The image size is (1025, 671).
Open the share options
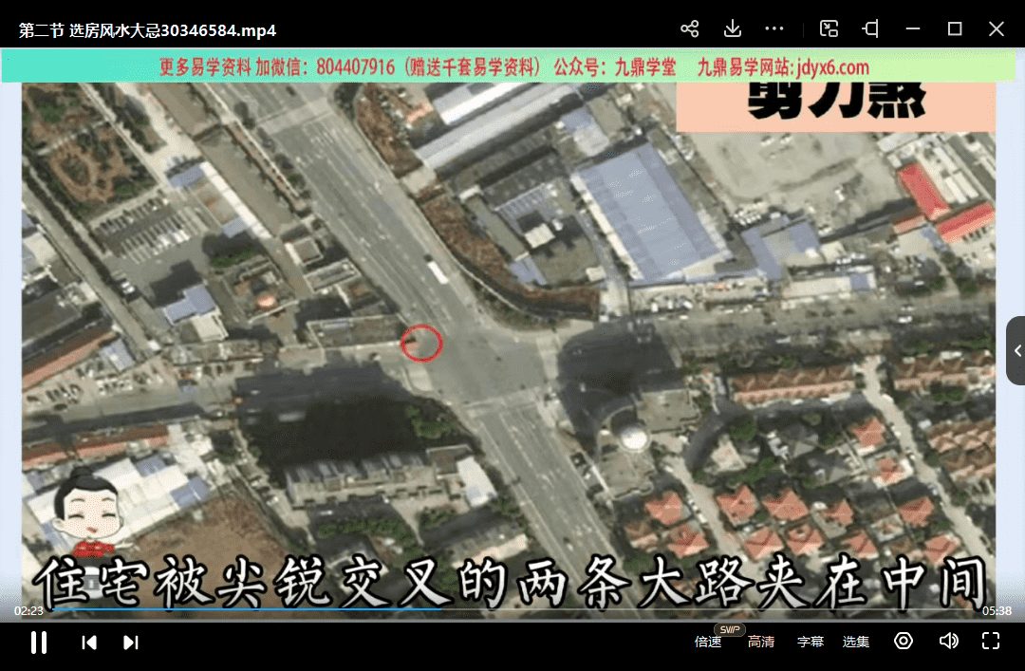tap(690, 28)
